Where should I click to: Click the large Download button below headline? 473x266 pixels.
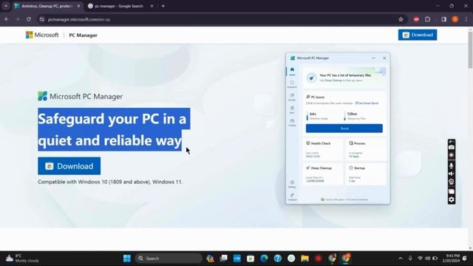(69, 166)
